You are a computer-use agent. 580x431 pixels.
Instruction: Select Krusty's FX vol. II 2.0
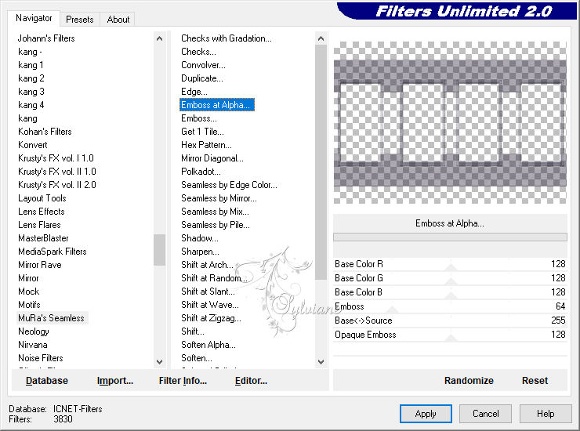click(x=57, y=185)
